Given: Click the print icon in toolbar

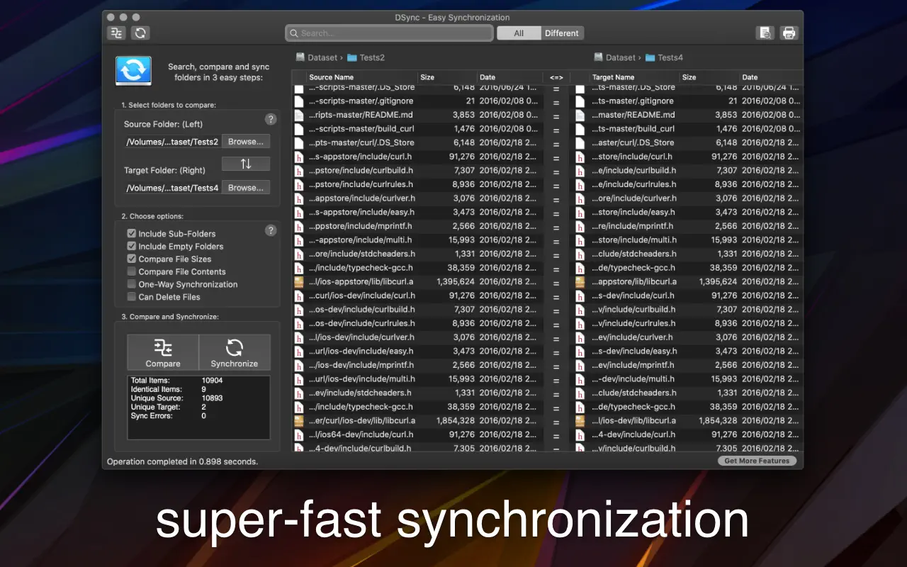Looking at the screenshot, I should [789, 33].
